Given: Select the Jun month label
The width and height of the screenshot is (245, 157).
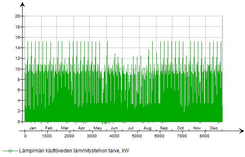Looking at the screenshot, I should coord(114,128).
